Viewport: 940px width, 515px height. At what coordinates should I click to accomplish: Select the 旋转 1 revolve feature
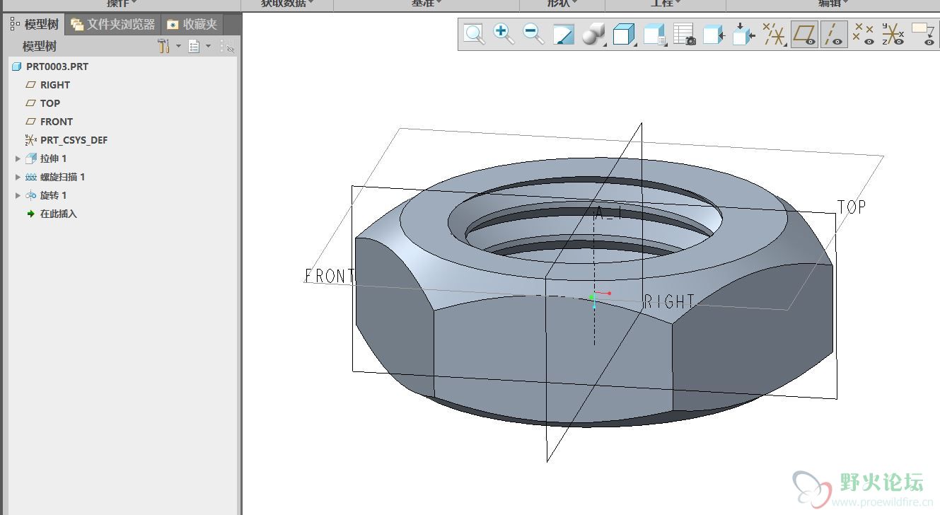point(53,195)
